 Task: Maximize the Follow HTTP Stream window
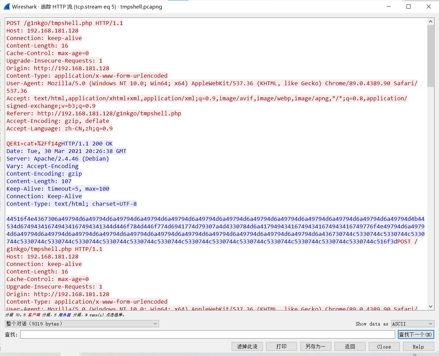click(408, 7)
